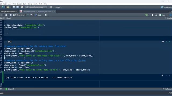Switch to Today's Session.Rmd tab

[8, 11]
